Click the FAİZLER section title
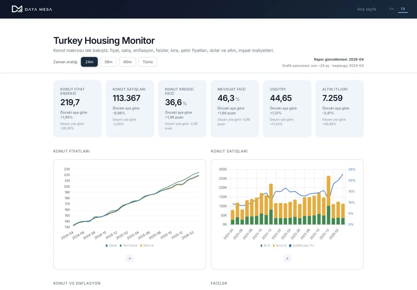 219,283
